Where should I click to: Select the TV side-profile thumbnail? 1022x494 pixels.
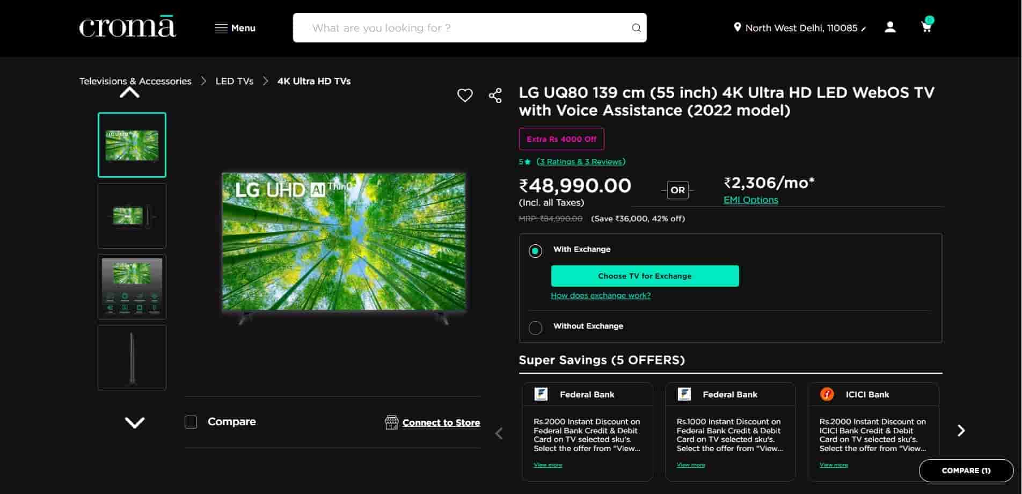pyautogui.click(x=132, y=358)
